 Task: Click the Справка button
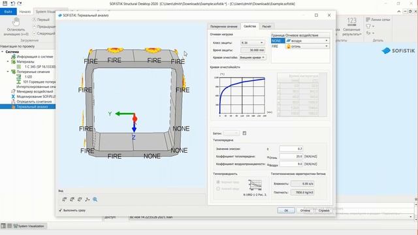pyautogui.click(x=324, y=210)
